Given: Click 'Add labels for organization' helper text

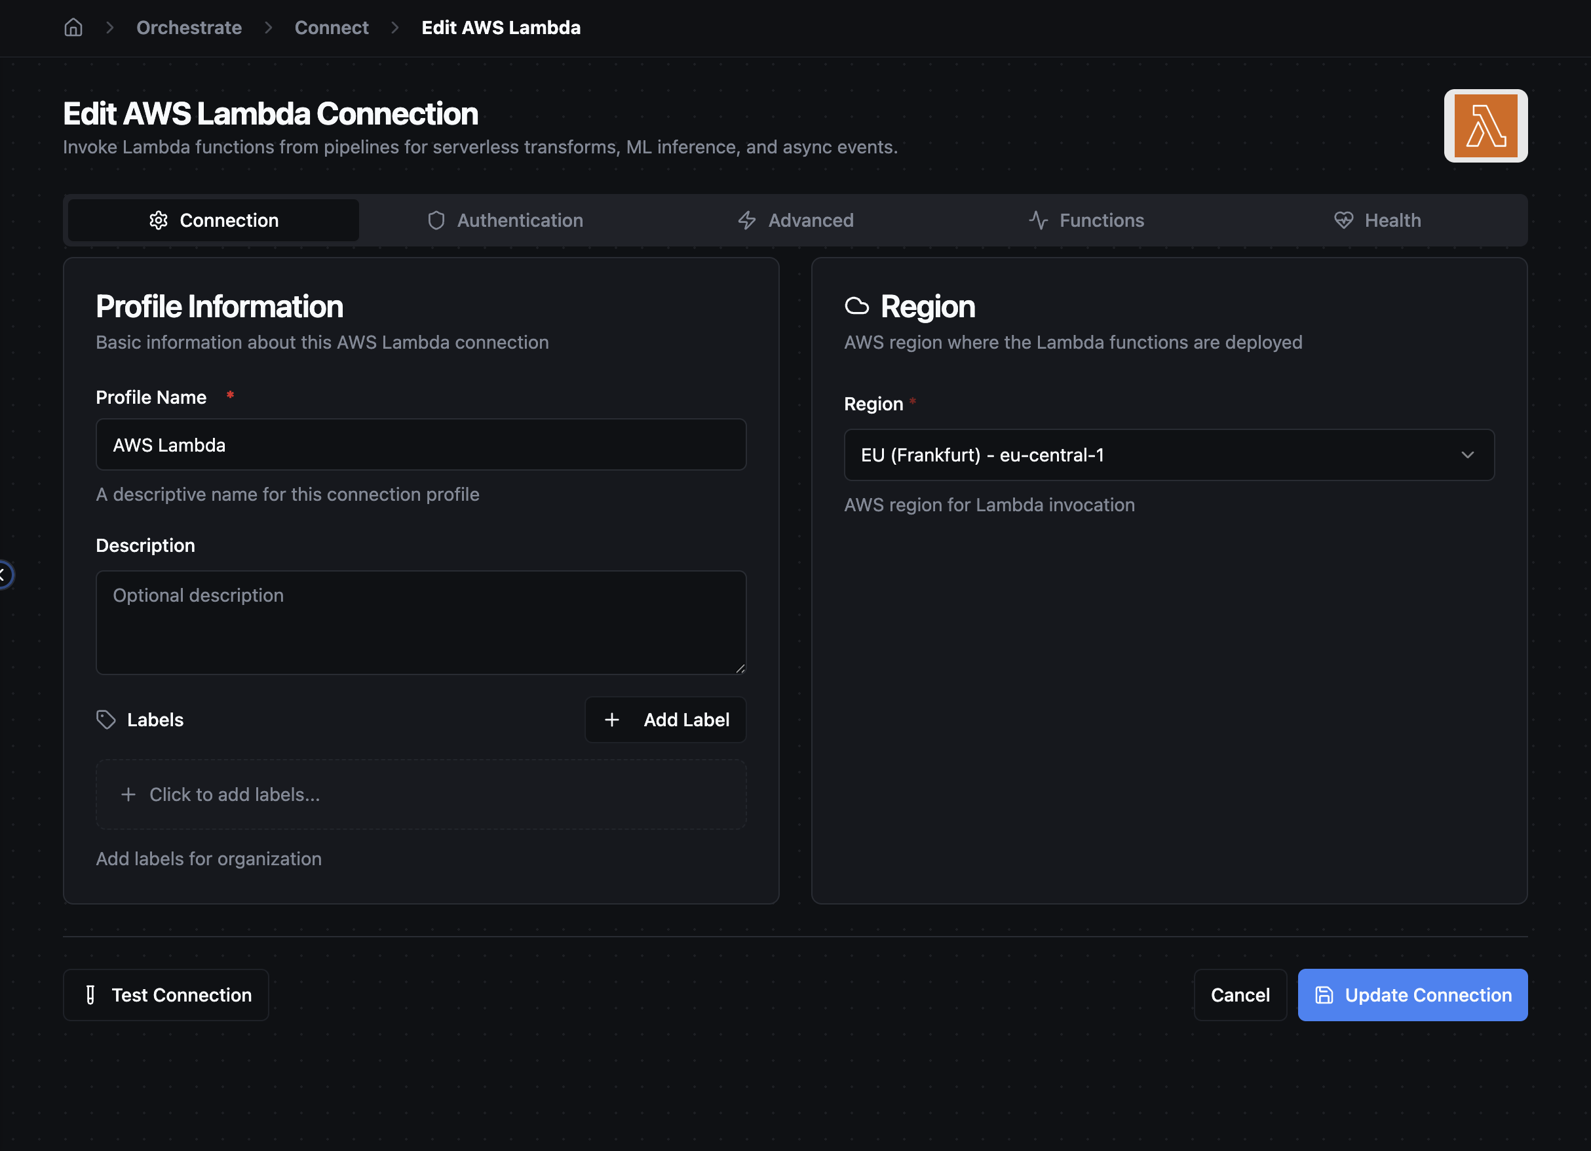Looking at the screenshot, I should click(x=208, y=859).
